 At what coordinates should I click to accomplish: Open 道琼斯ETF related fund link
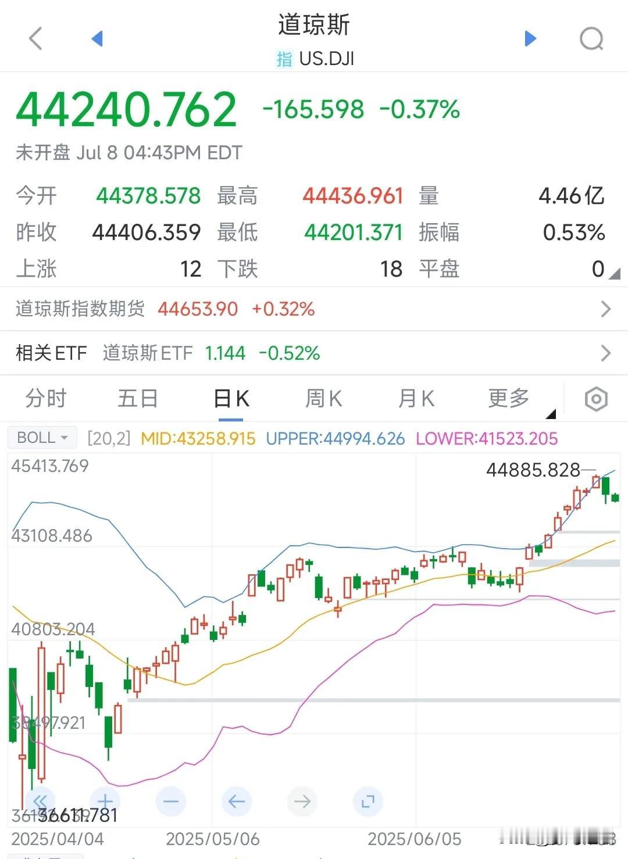click(x=211, y=353)
